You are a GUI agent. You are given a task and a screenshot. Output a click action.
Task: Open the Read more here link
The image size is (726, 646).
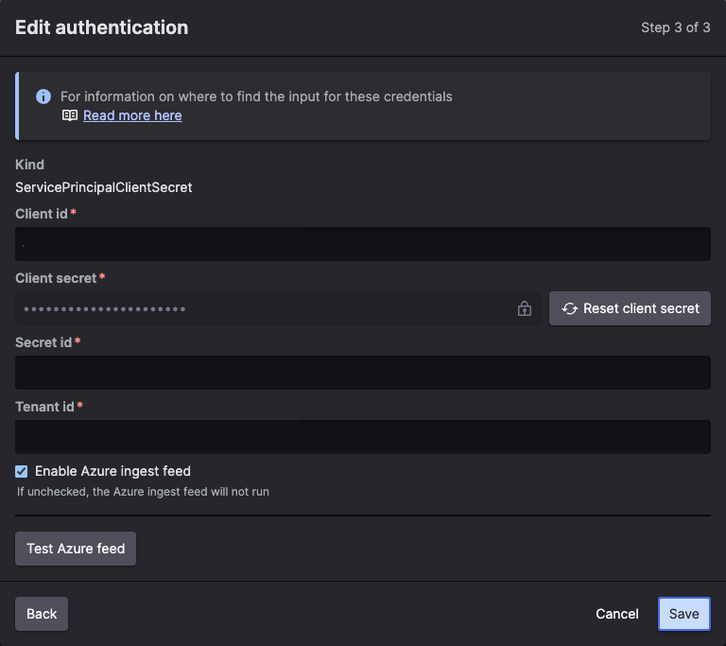point(132,115)
